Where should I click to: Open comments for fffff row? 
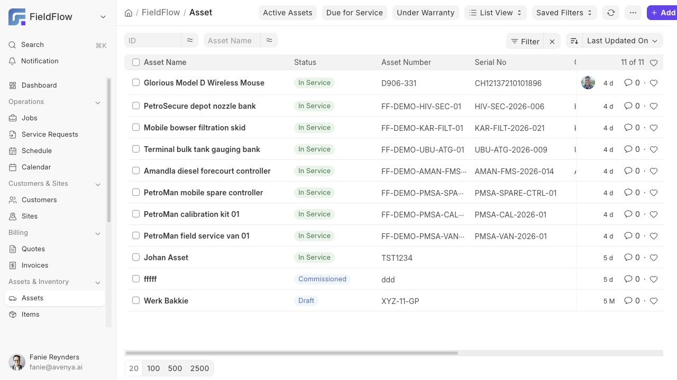632,279
